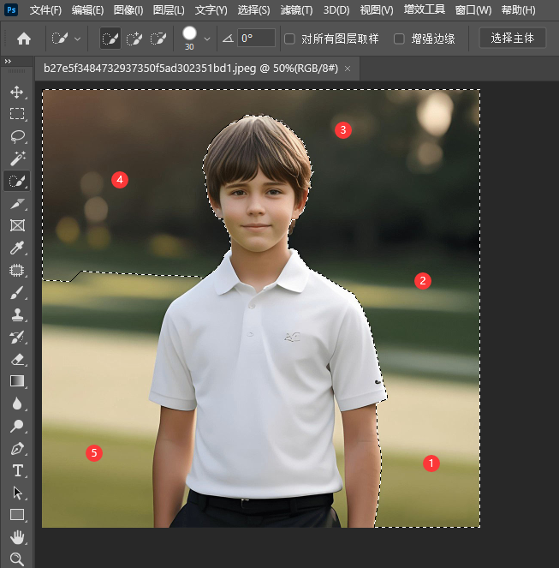Select the Eyedropper tool
559x568 pixels.
tap(17, 248)
